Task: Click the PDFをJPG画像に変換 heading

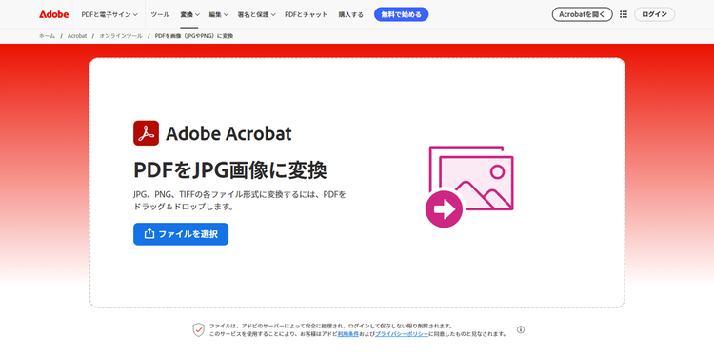Action: (x=230, y=170)
